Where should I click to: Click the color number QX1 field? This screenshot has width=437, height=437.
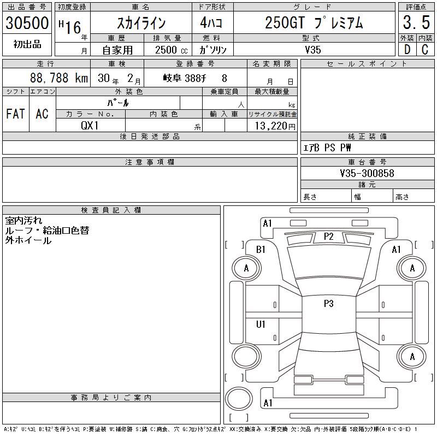coord(90,125)
